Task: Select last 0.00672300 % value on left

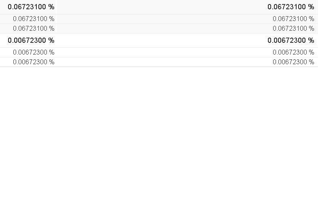Action: [34, 62]
